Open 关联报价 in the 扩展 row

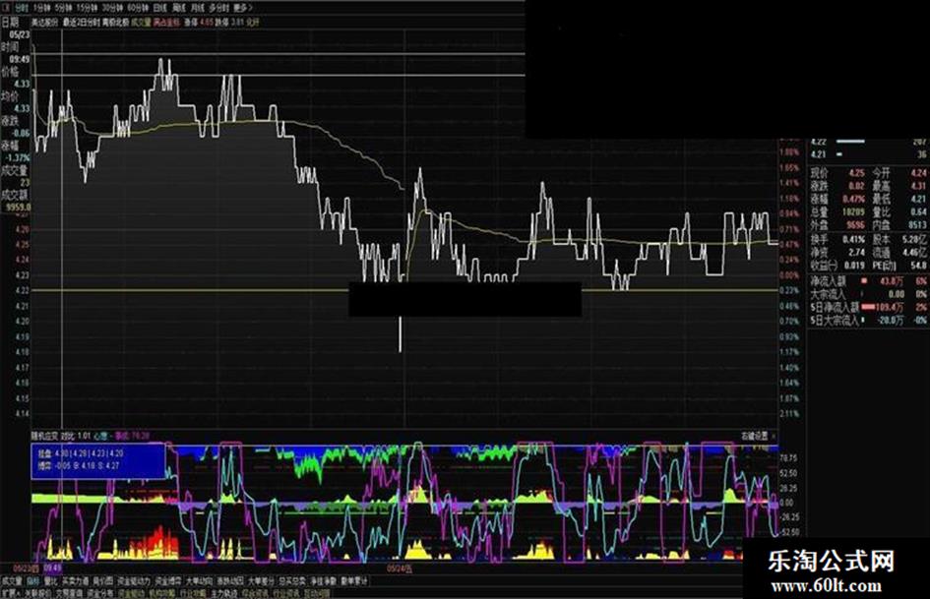point(38,593)
